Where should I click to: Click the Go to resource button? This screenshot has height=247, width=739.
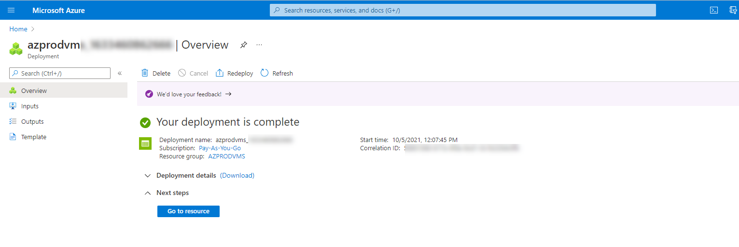(188, 211)
